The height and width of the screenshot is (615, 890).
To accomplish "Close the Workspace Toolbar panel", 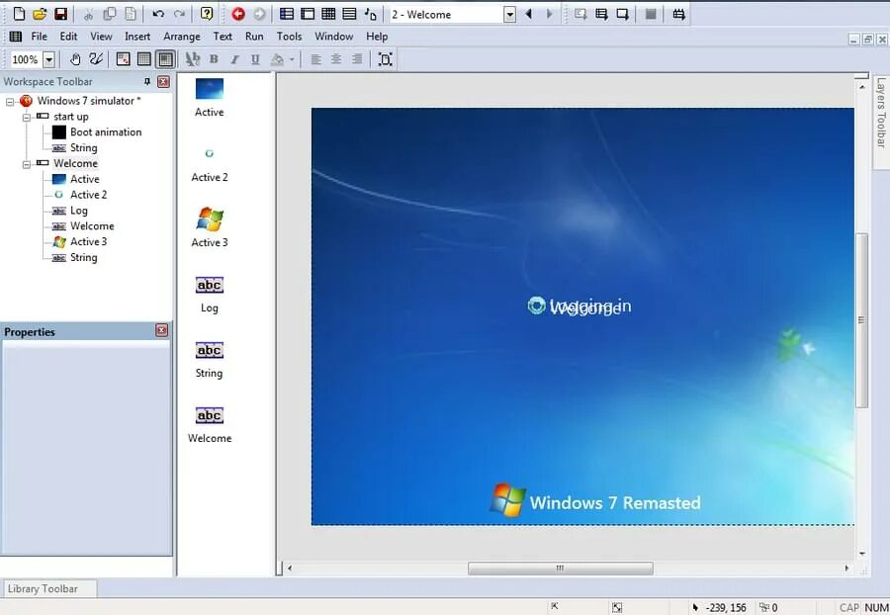I will pos(163,82).
